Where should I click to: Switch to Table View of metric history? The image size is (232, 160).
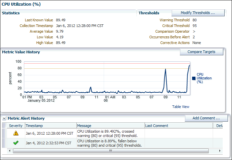(180, 107)
